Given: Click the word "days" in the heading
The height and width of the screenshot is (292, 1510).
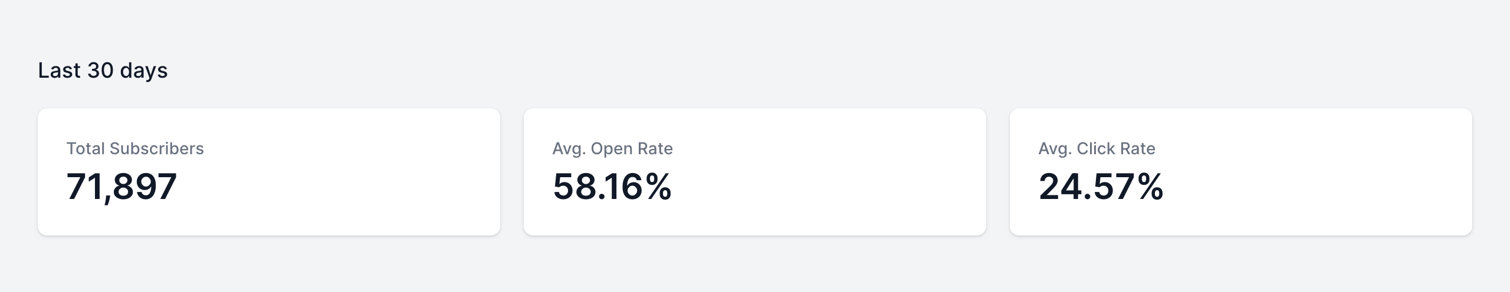Looking at the screenshot, I should (143, 71).
